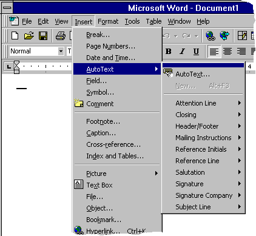Screen dimensions: 256x236
Task: Expand Signature Company AutoText category
Action: [204, 195]
